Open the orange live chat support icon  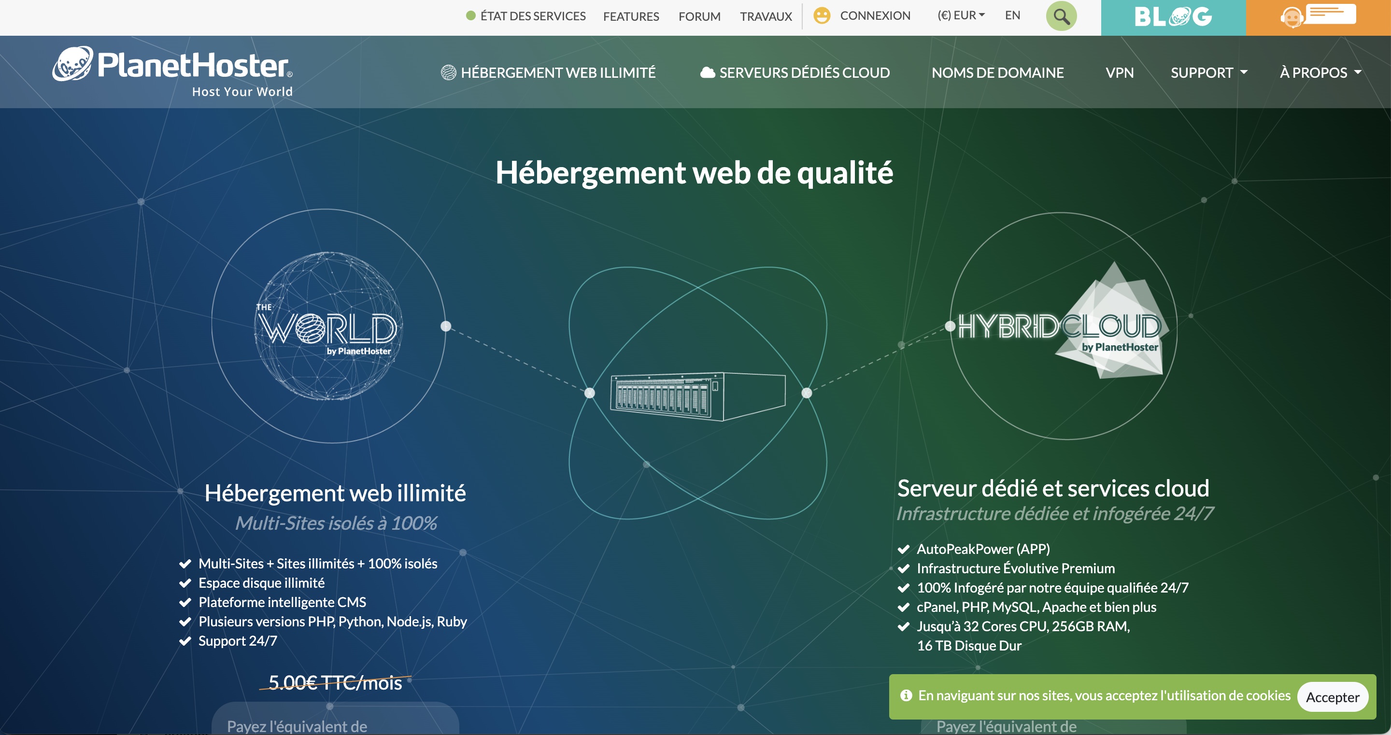pyautogui.click(x=1318, y=17)
